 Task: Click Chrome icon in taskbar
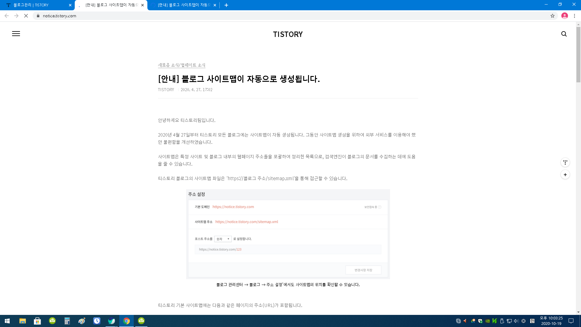(126, 321)
